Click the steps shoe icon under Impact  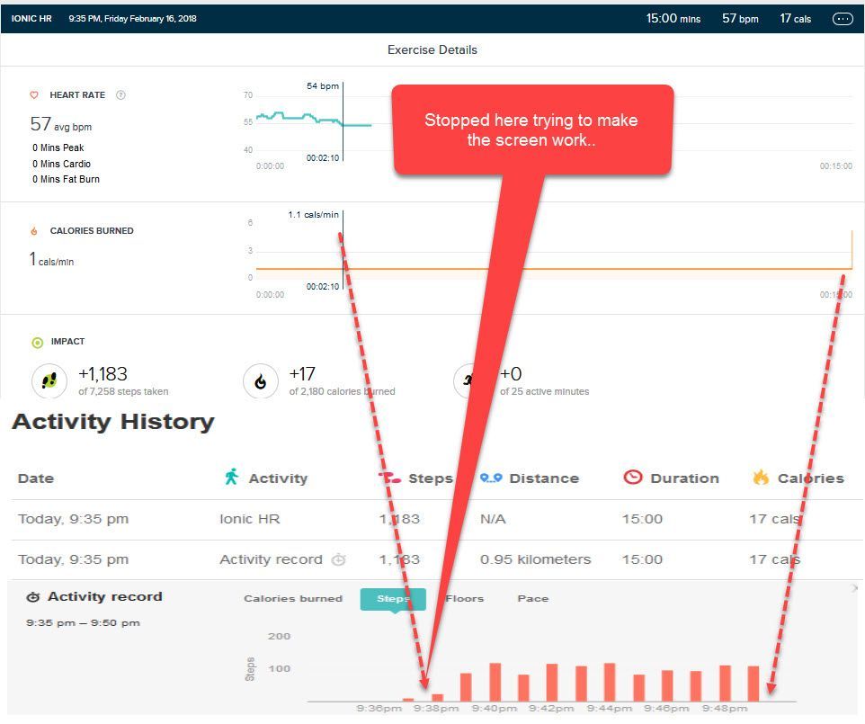tap(49, 381)
